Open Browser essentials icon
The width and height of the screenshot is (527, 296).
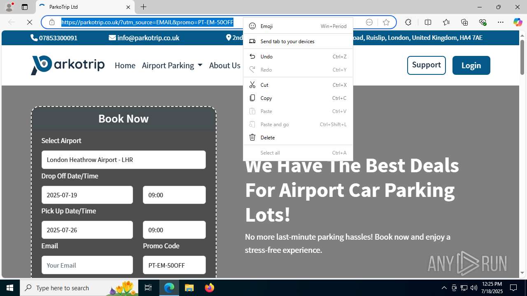click(x=483, y=22)
